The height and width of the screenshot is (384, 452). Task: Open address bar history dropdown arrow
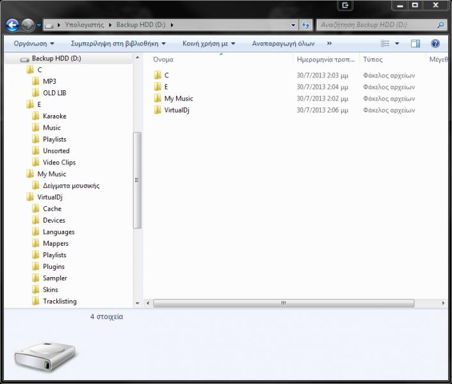(293, 25)
